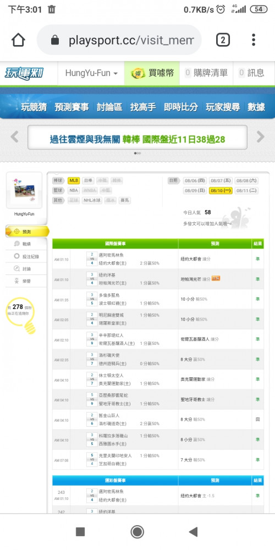Screen dimensions: 275x550
Task: Select the MLB league filter
Action: click(x=74, y=180)
